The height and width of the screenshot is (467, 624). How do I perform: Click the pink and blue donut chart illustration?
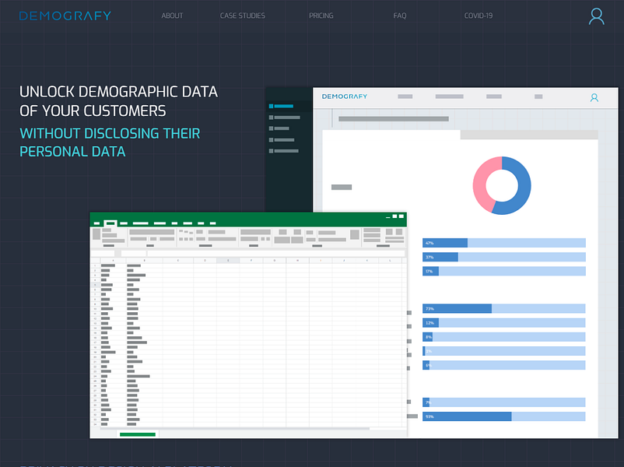[x=501, y=185]
